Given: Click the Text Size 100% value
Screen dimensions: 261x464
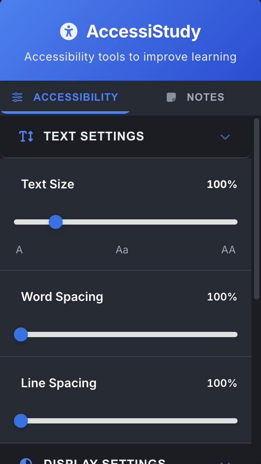Looking at the screenshot, I should [x=222, y=184].
